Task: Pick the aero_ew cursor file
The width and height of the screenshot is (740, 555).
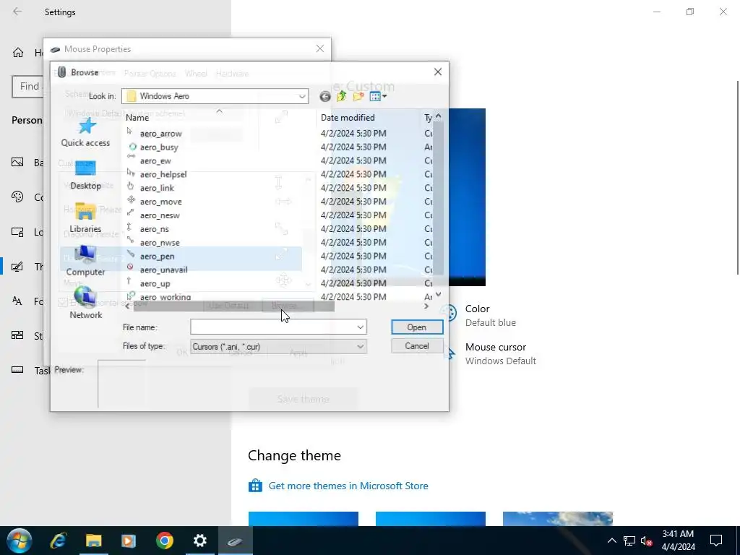Action: (x=155, y=161)
